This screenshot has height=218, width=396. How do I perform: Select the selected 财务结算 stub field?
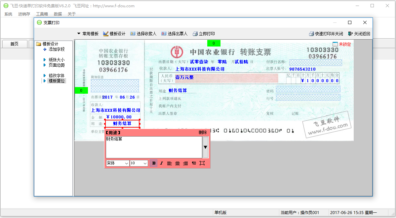(122, 123)
